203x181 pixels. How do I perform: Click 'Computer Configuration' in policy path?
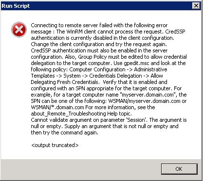click(x=97, y=69)
